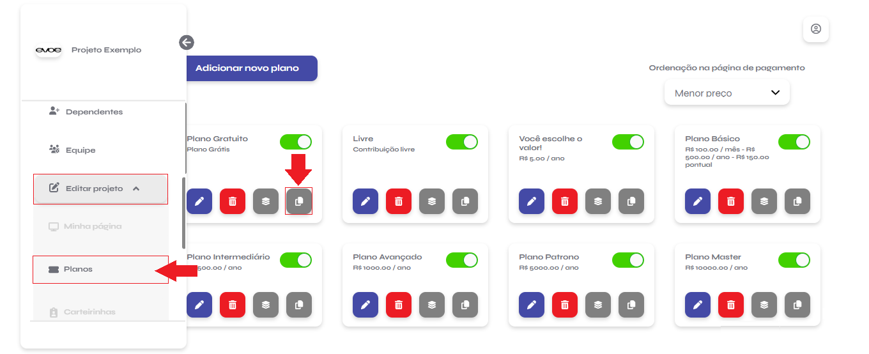The image size is (869, 354).
Task: Click the Projeto Exemplo project name
Action: [106, 50]
